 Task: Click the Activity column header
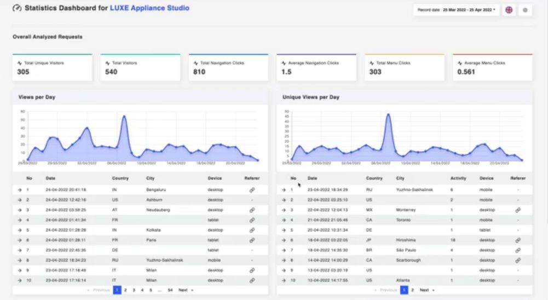tap(458, 178)
